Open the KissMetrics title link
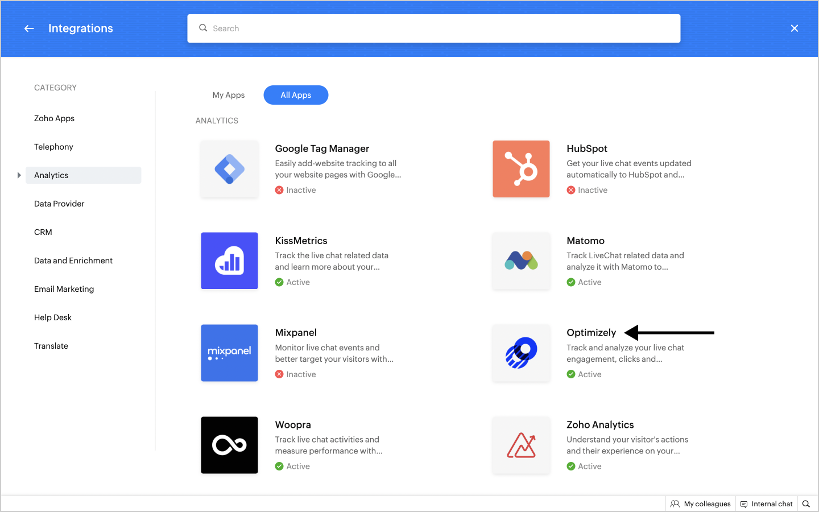Viewport: 819px width, 512px height. 301,241
